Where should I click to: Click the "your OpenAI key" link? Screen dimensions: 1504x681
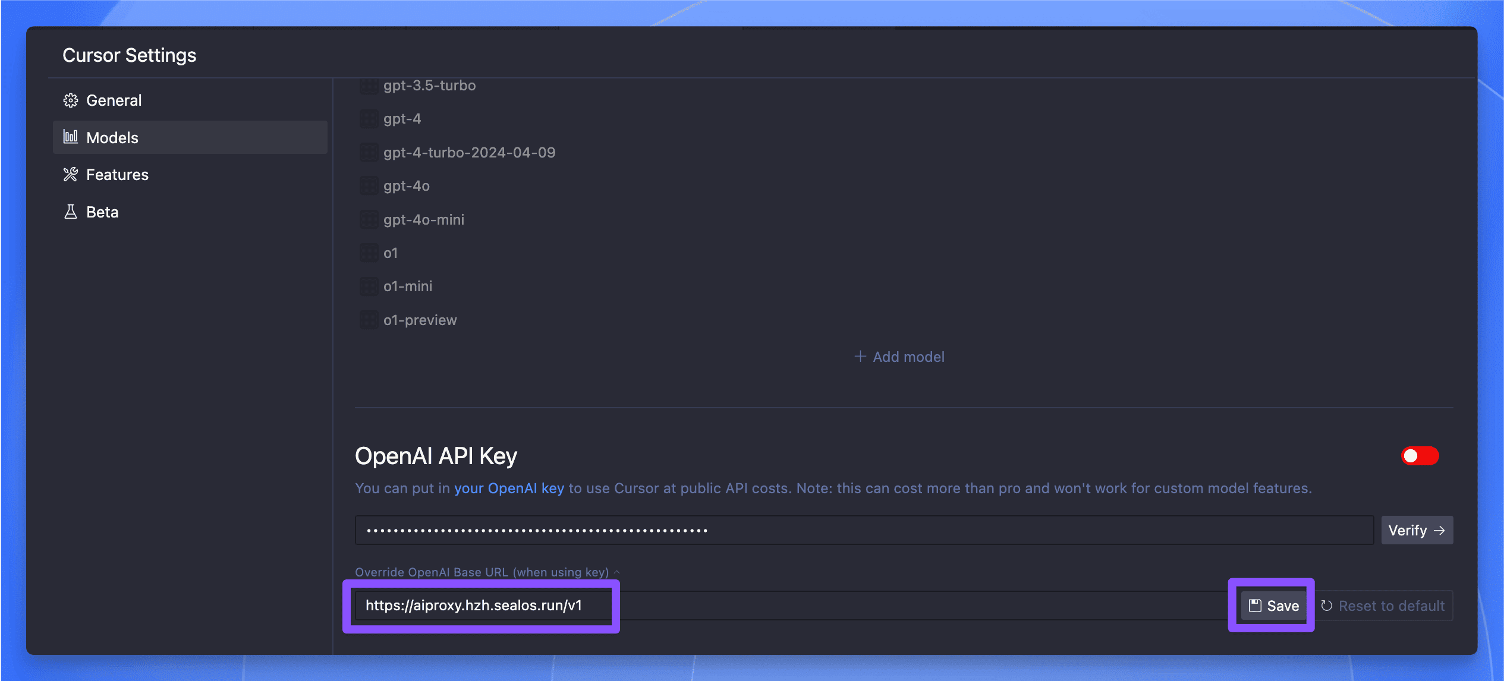pyautogui.click(x=509, y=488)
